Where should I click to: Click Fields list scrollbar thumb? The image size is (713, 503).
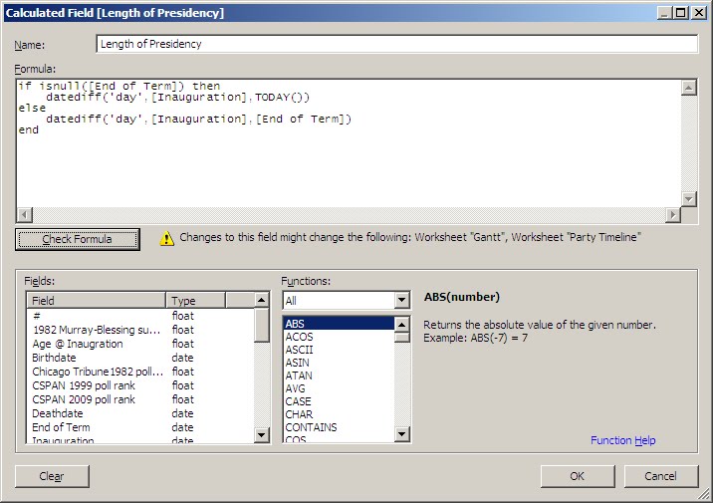coord(262,325)
